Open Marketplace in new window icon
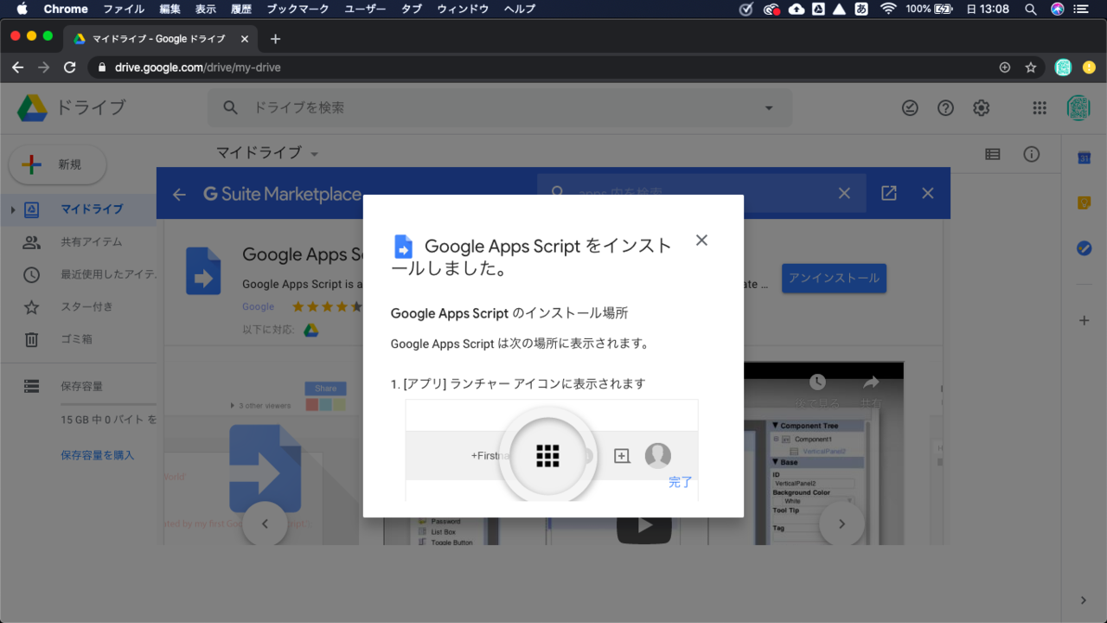The height and width of the screenshot is (623, 1107). coord(888,193)
